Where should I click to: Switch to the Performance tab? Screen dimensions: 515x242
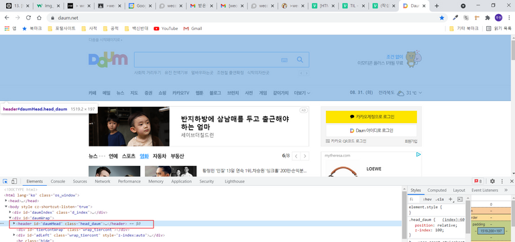click(129, 181)
